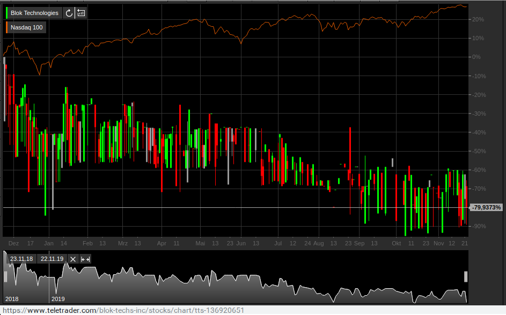Open the teletrader.com URL link
Screen dimensions: 506x315
(x=123, y=311)
